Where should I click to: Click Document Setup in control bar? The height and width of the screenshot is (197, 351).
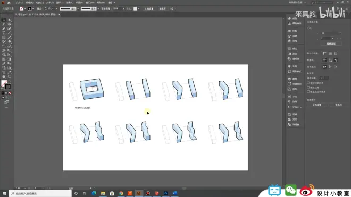click(149, 8)
